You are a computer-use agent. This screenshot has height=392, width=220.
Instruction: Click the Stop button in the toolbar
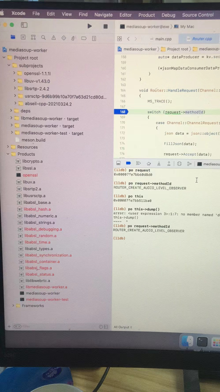(105, 26)
